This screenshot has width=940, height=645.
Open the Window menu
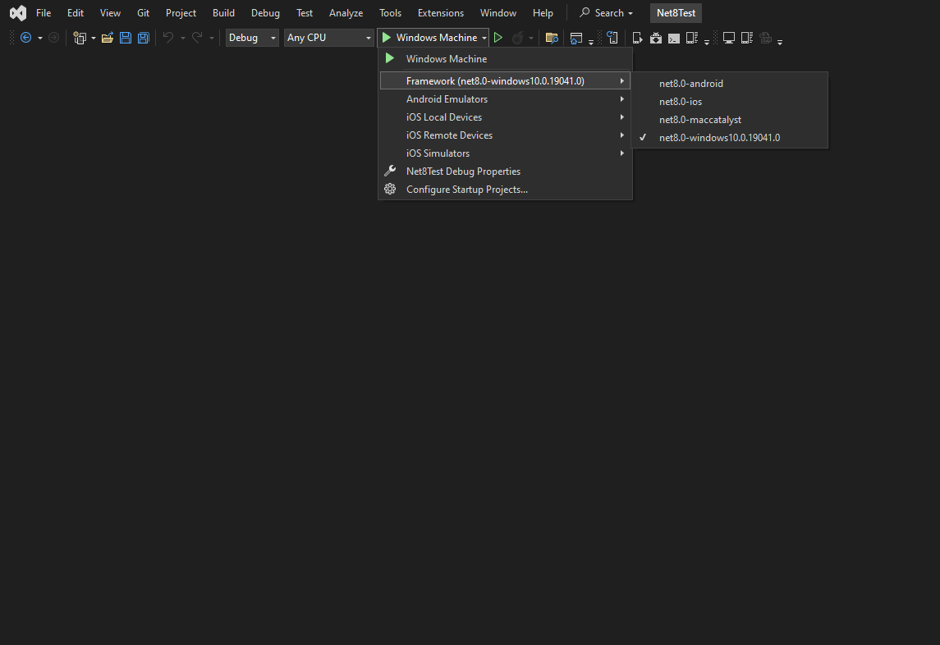498,12
